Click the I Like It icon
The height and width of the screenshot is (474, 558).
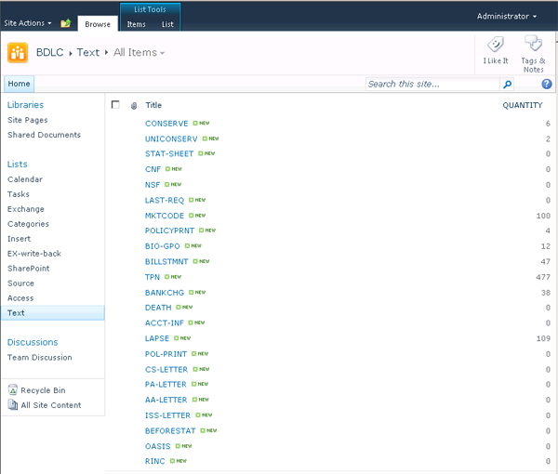point(497,45)
